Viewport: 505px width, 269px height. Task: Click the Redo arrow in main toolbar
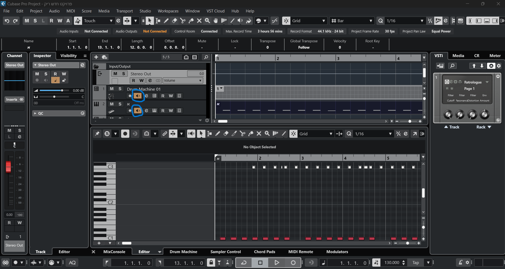click(16, 21)
